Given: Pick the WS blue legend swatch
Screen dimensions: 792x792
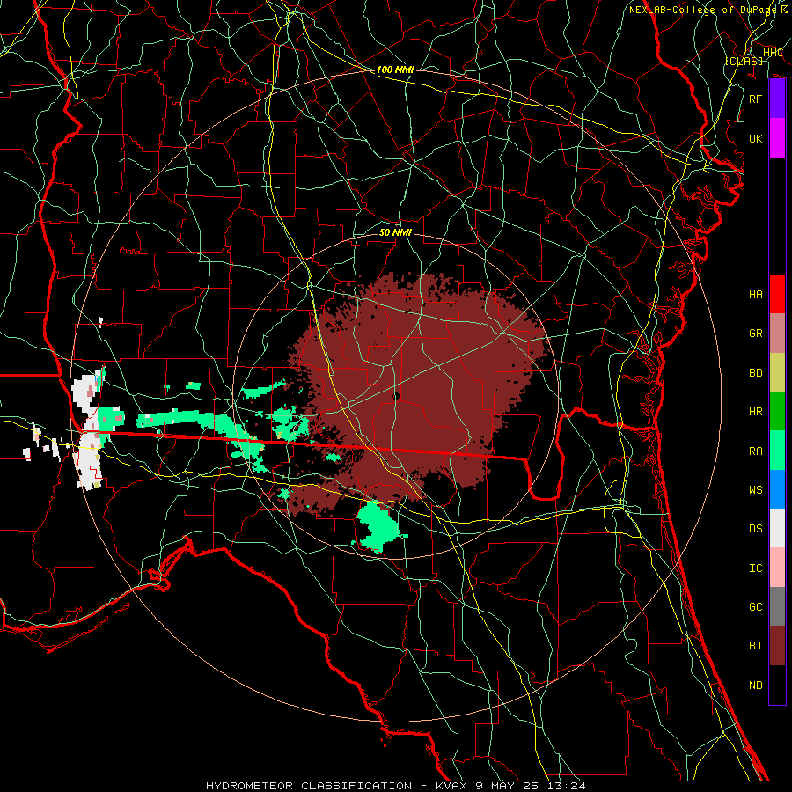Looking at the screenshot, I should click(777, 489).
